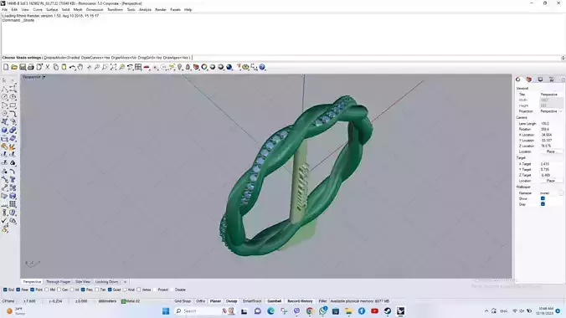Click Place button for camera Location
The image size is (566, 318).
(550, 152)
